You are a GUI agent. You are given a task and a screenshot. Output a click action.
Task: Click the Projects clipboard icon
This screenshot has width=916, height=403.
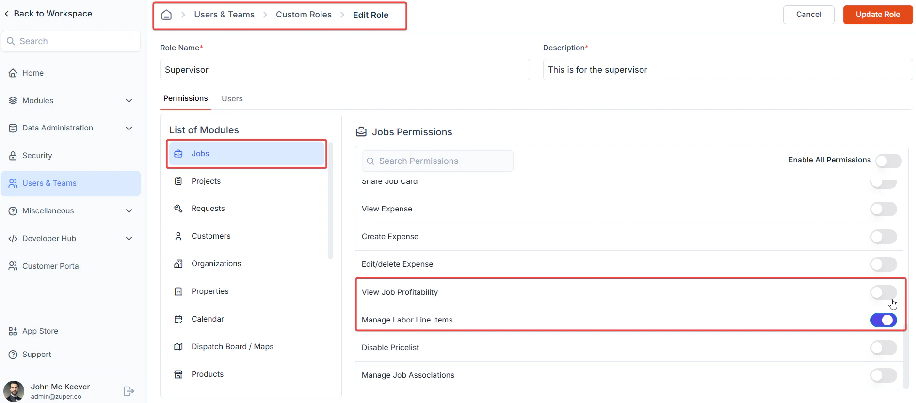pyautogui.click(x=178, y=181)
